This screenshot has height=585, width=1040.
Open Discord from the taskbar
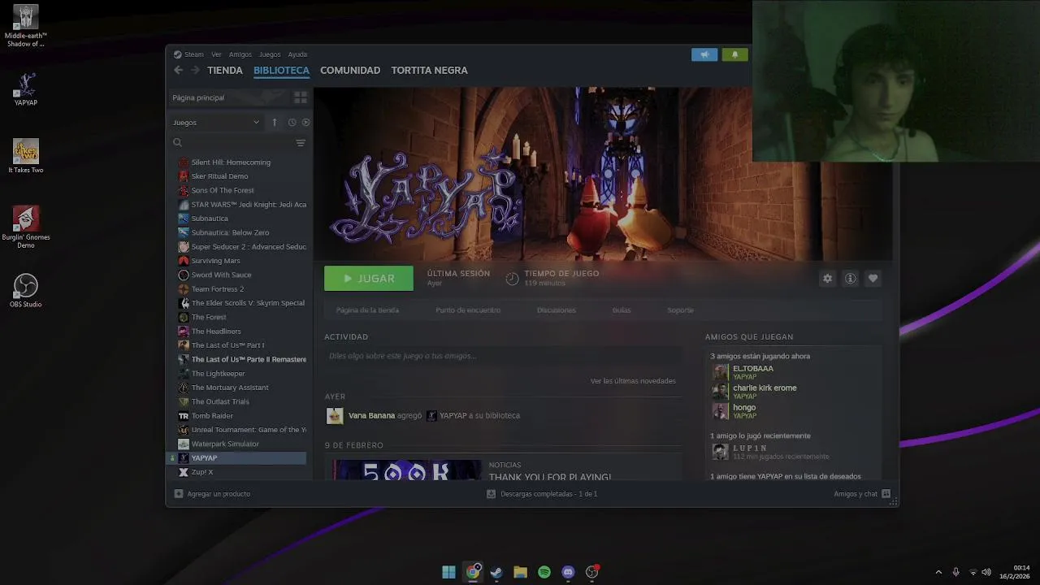[568, 572]
